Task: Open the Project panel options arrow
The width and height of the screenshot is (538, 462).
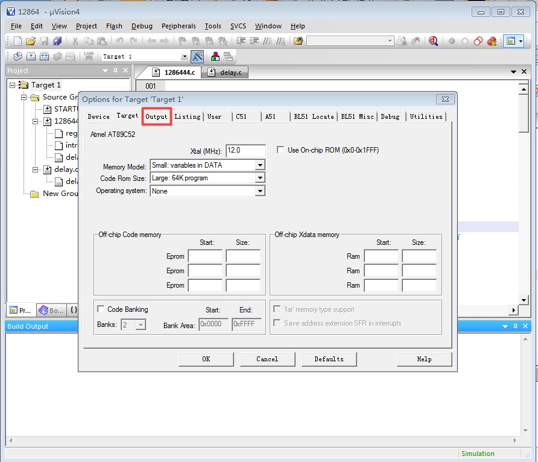Action: [x=106, y=71]
